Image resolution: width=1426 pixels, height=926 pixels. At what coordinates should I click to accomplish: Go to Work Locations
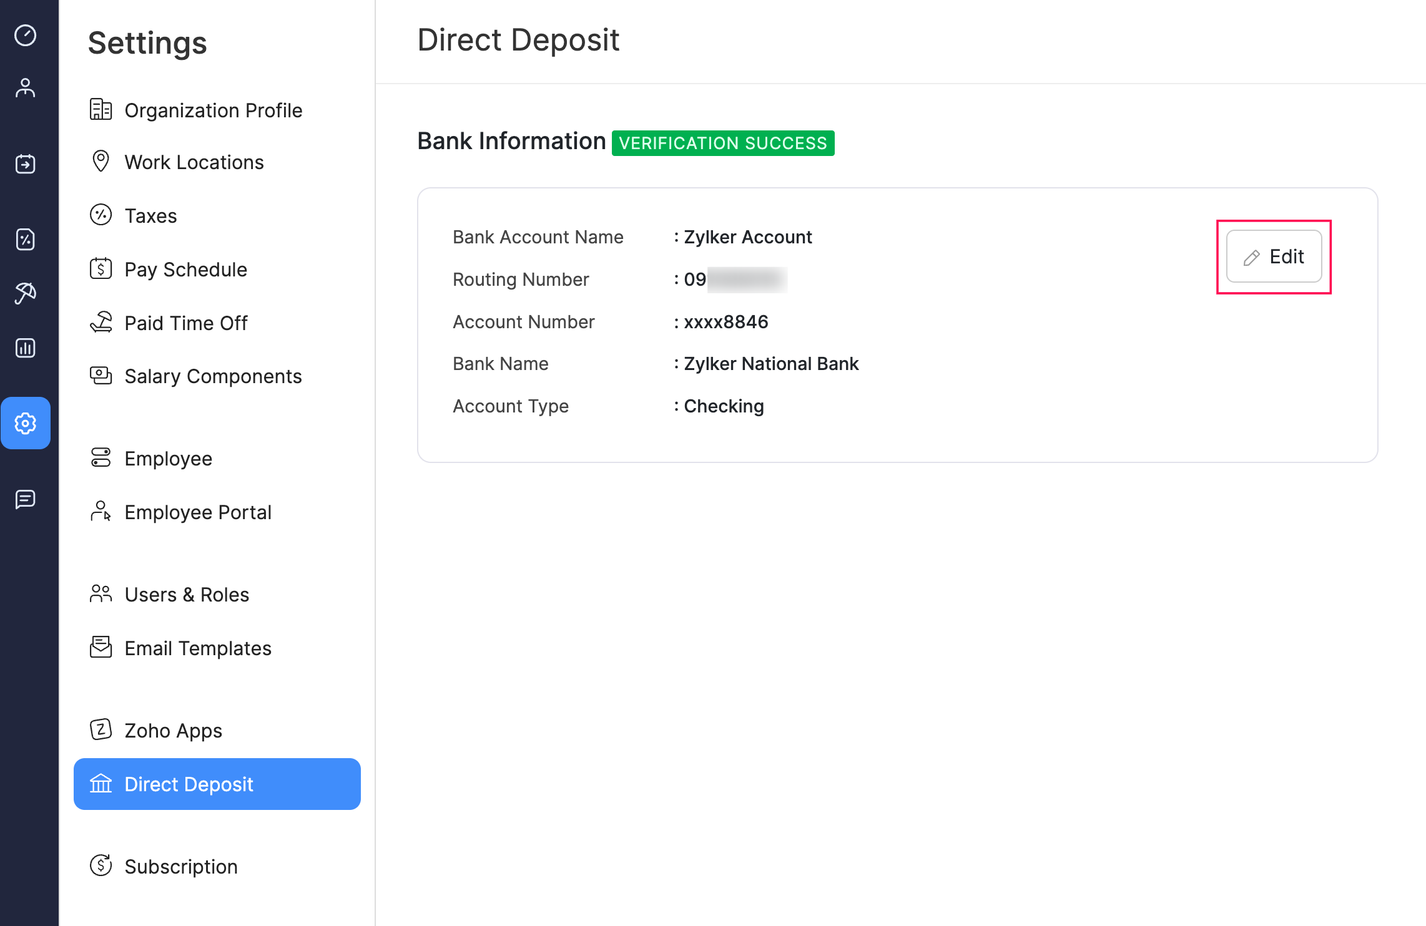click(194, 162)
